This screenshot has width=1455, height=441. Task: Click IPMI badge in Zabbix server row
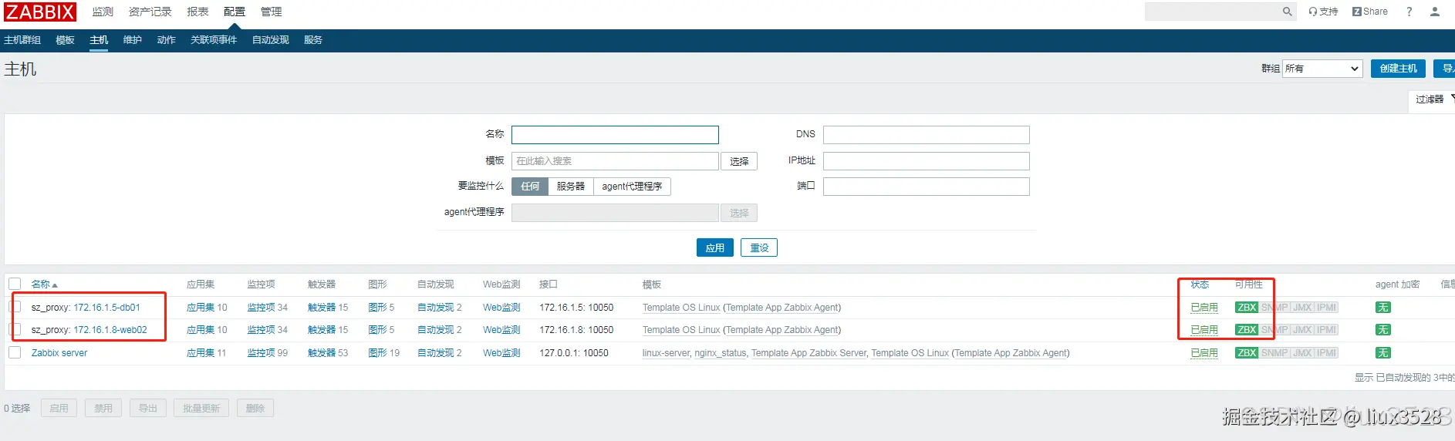(x=1326, y=352)
